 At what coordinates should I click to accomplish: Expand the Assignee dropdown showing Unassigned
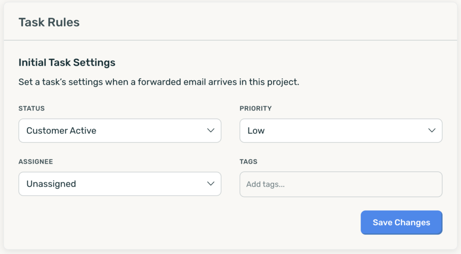[x=120, y=184]
